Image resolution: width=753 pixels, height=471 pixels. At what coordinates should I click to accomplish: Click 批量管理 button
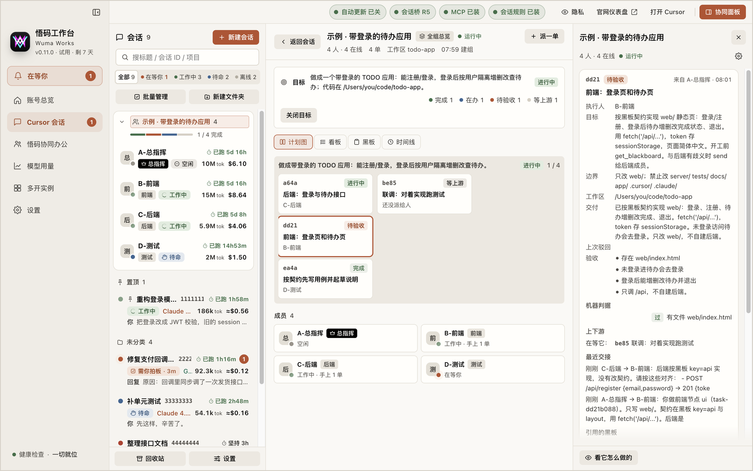click(x=151, y=97)
